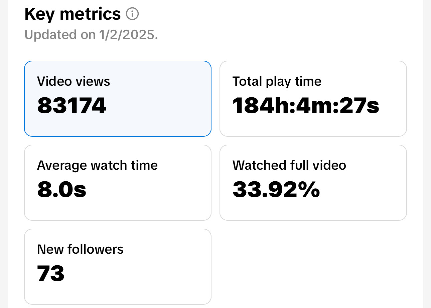Click the Key metrics heading

[x=73, y=14]
